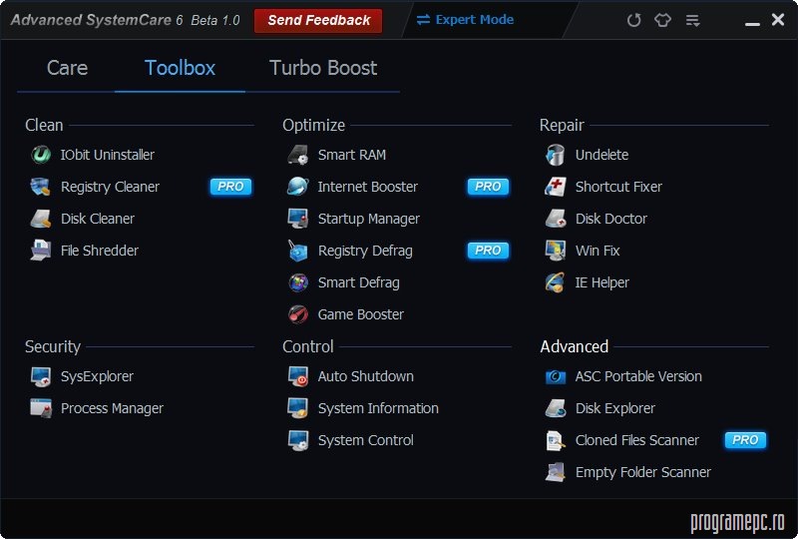Open the Startup Manager label

(369, 219)
